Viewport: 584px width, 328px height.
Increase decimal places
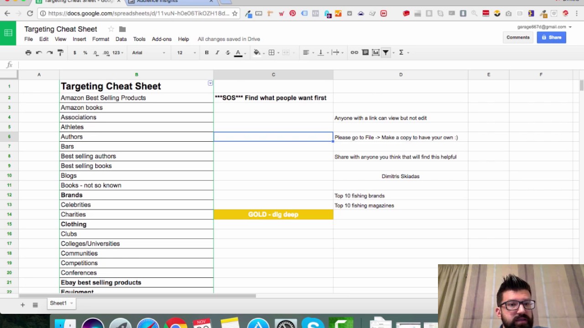[x=106, y=53]
